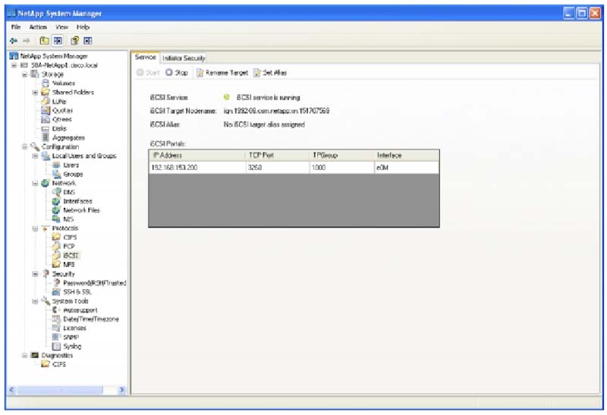Collapse the System Tools node
This screenshot has height=415, width=607.
pyautogui.click(x=35, y=301)
